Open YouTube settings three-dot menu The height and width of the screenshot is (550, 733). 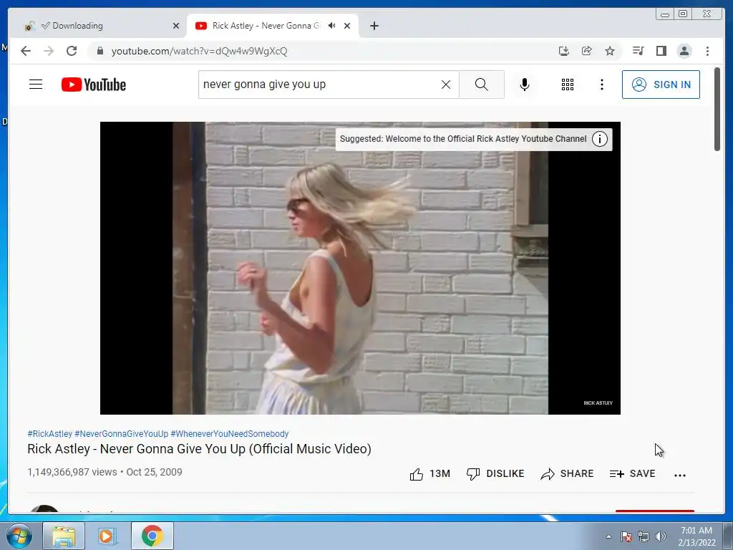tap(601, 85)
